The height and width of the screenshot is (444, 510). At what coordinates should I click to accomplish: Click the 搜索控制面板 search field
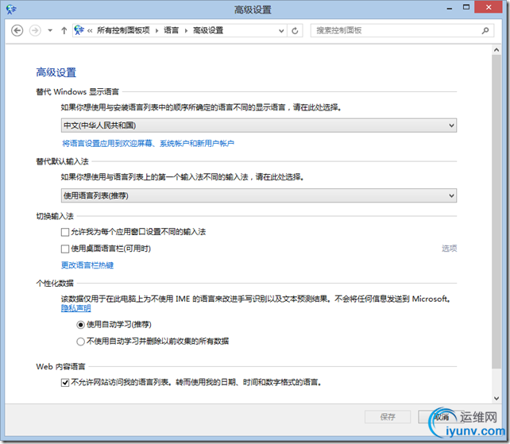[397, 30]
